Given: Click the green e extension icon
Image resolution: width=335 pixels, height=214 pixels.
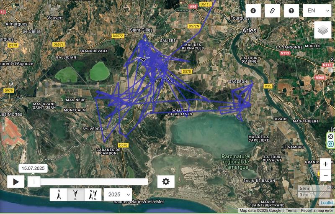Looking at the screenshot, I should click(330, 144).
